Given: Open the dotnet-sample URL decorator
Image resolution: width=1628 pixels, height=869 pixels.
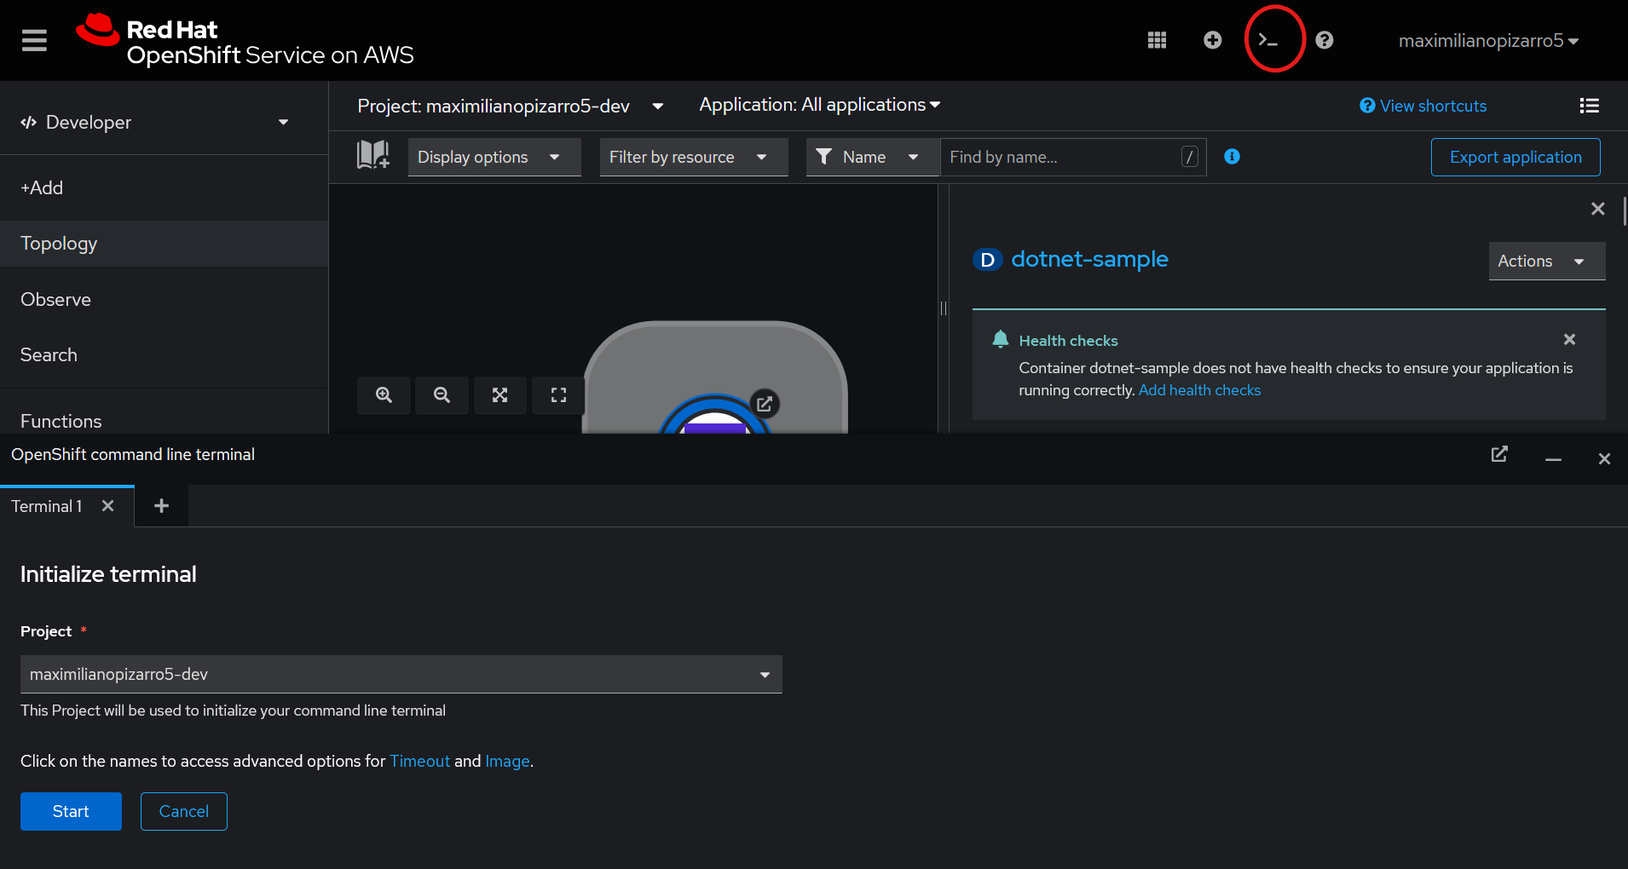Looking at the screenshot, I should tap(765, 404).
